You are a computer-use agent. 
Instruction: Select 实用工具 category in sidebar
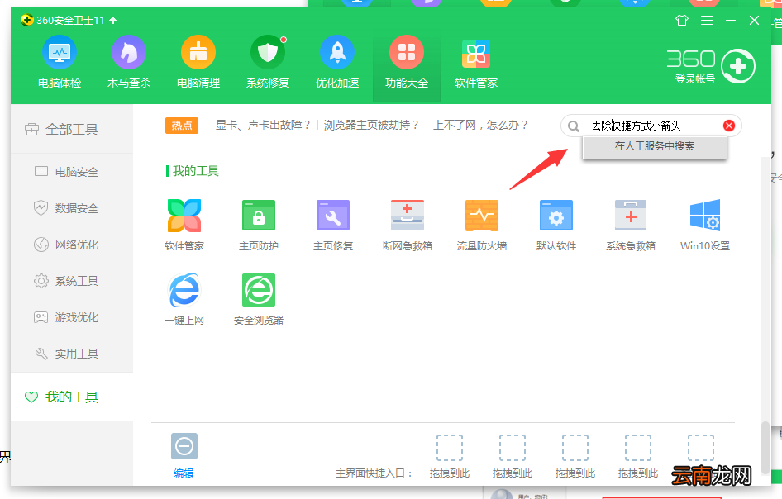(x=72, y=354)
